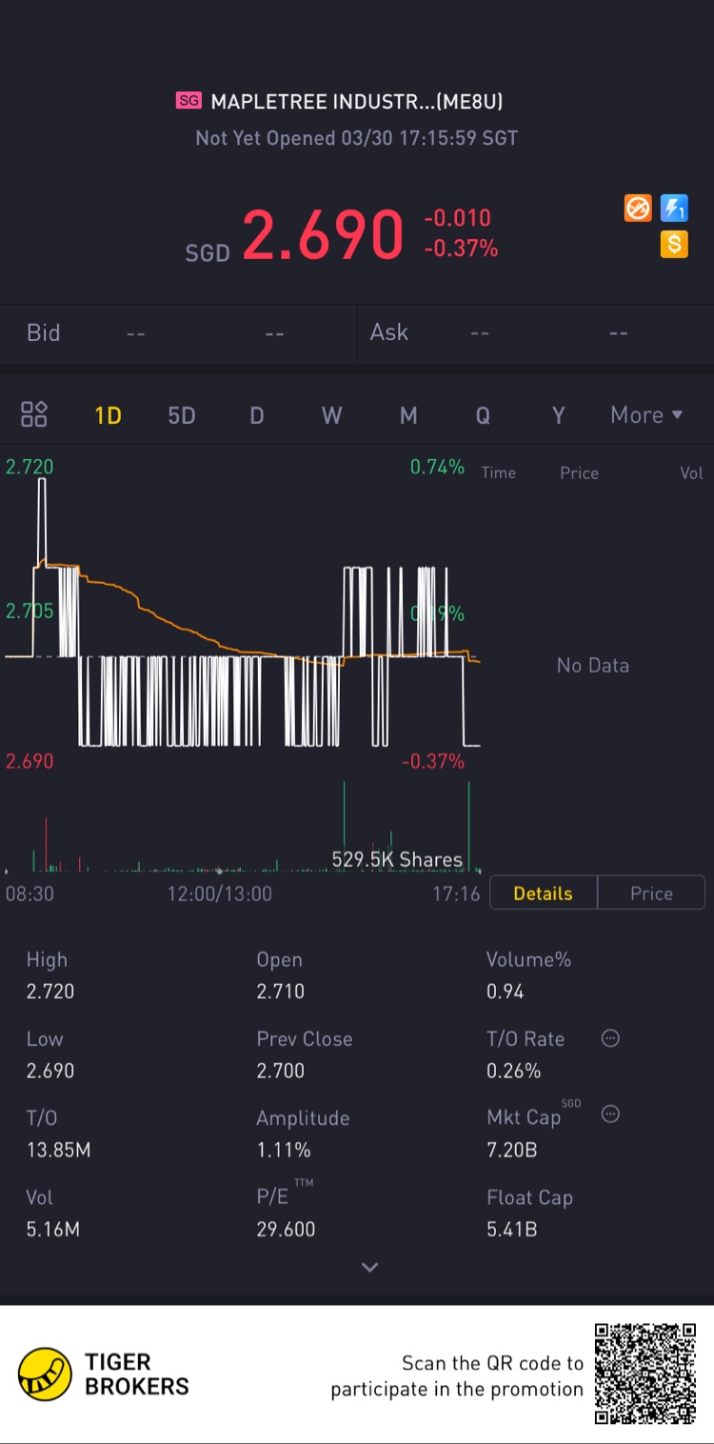
Task: Select the Details toggle button
Action: (544, 893)
